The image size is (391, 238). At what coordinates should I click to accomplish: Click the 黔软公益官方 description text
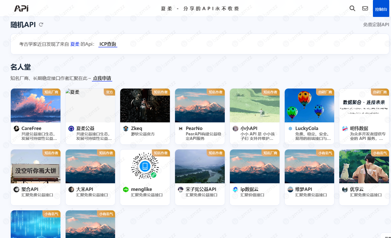(143, 134)
